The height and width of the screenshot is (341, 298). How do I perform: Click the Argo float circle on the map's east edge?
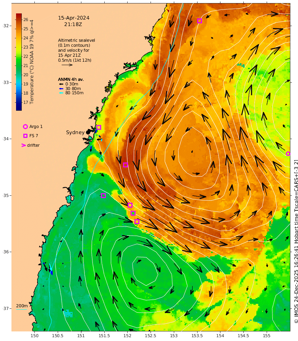click(288, 154)
